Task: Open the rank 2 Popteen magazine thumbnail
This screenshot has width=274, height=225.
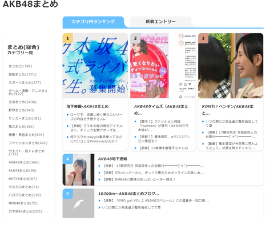Action: [x=163, y=66]
